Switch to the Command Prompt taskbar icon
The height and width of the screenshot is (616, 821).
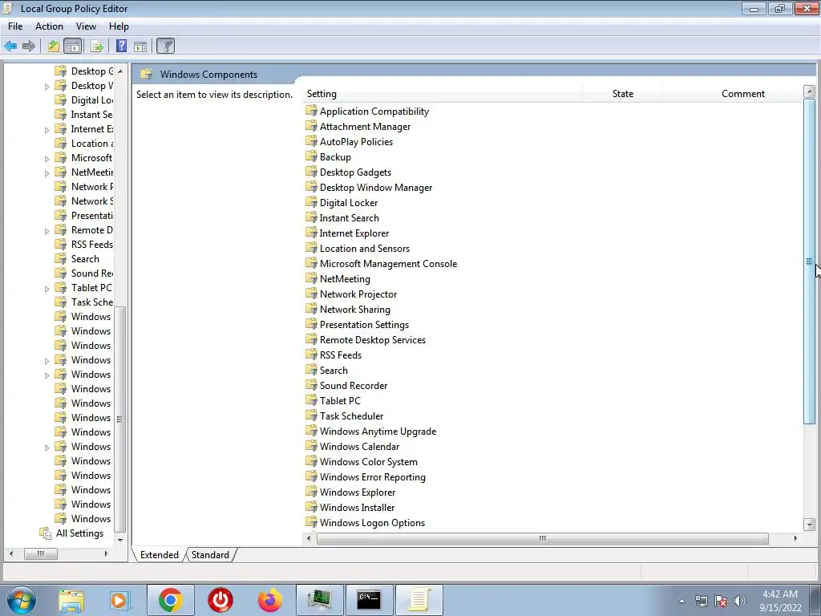tap(369, 600)
